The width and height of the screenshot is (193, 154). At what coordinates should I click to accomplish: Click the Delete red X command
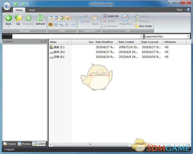(x=109, y=21)
